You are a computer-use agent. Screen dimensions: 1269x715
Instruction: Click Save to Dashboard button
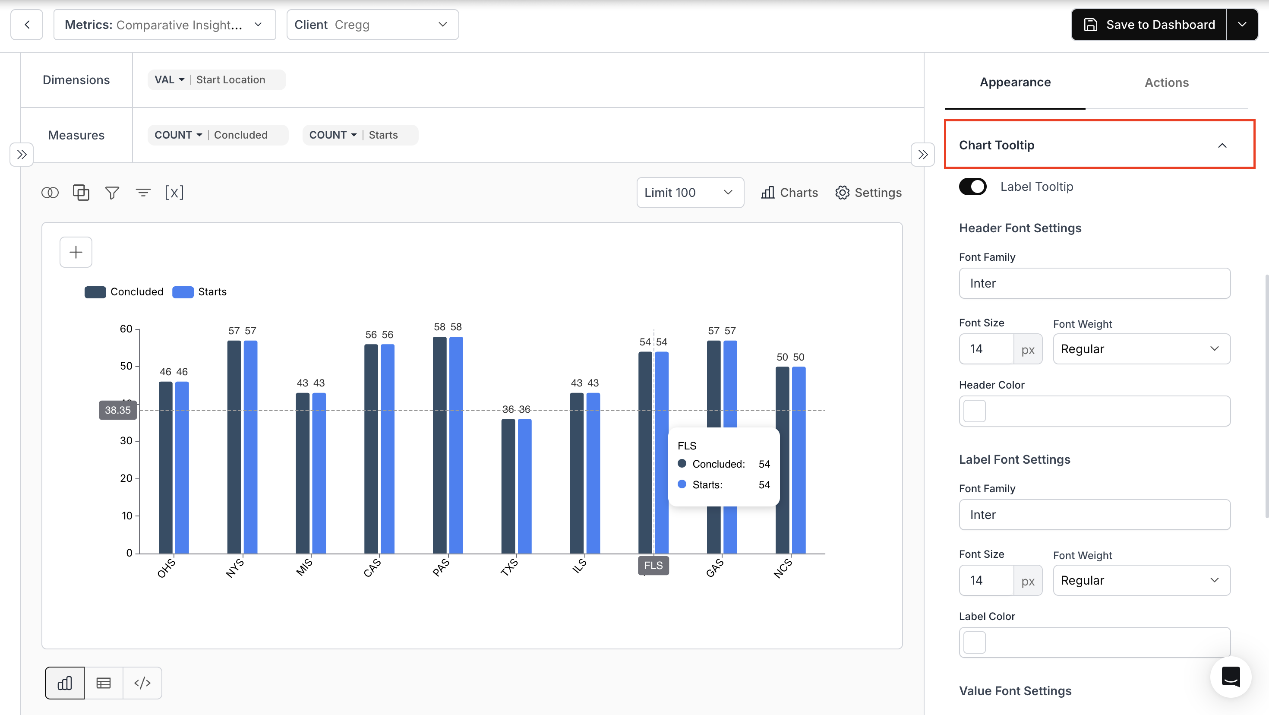[x=1148, y=25]
